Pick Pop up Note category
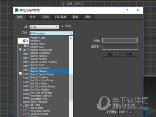Screen dimensions: 156x117 [49, 108]
